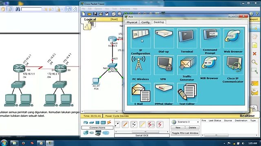The width and height of the screenshot is (261, 146).
Task: Launch the Text Editor application
Action: tap(187, 93)
